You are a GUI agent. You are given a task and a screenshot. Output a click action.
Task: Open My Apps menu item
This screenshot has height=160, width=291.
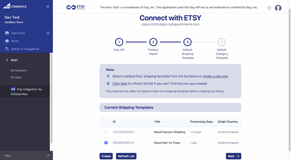(x=16, y=77)
